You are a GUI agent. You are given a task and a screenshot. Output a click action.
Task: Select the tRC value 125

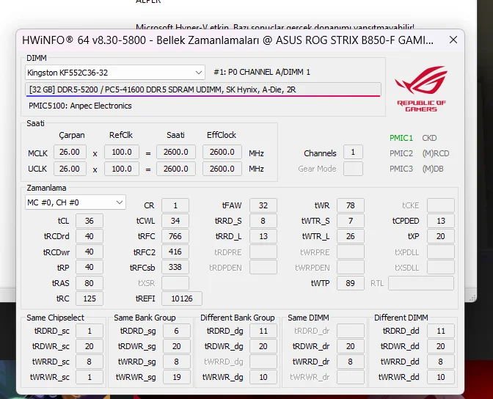(x=90, y=299)
